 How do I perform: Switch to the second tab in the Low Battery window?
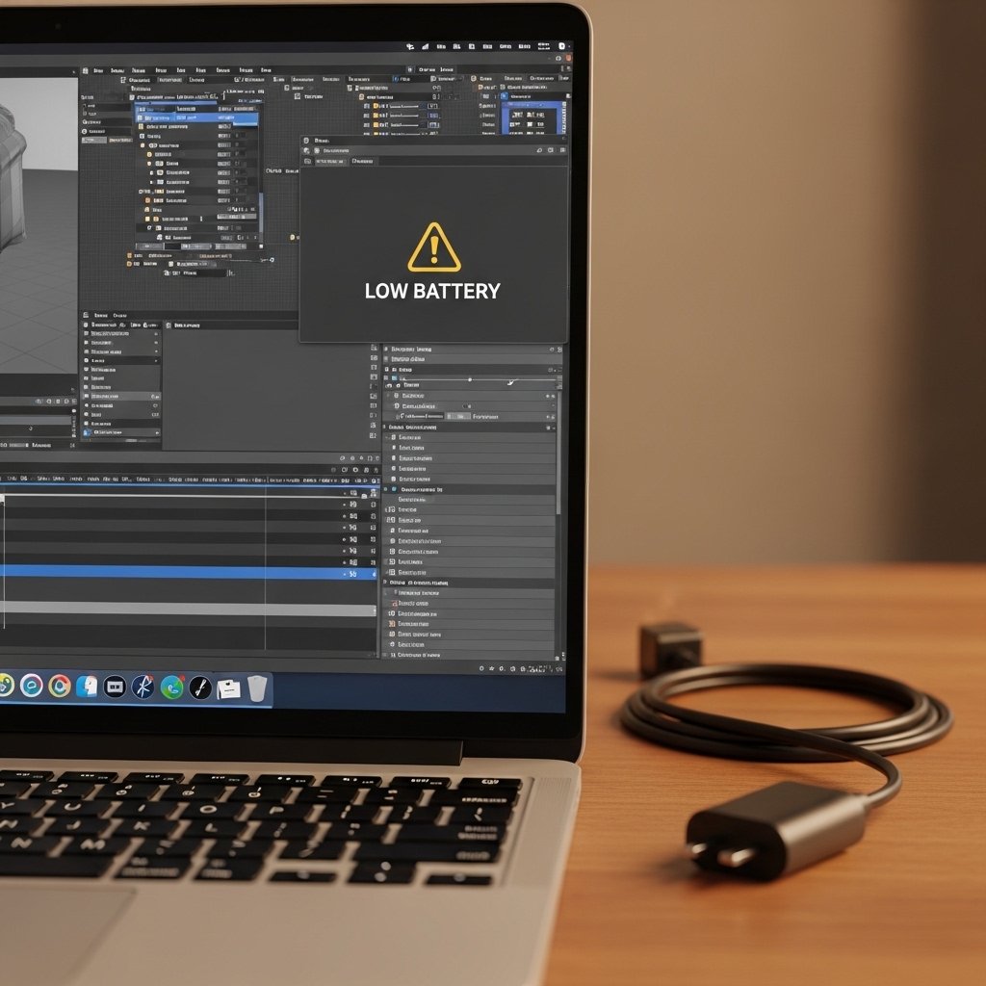(x=362, y=162)
